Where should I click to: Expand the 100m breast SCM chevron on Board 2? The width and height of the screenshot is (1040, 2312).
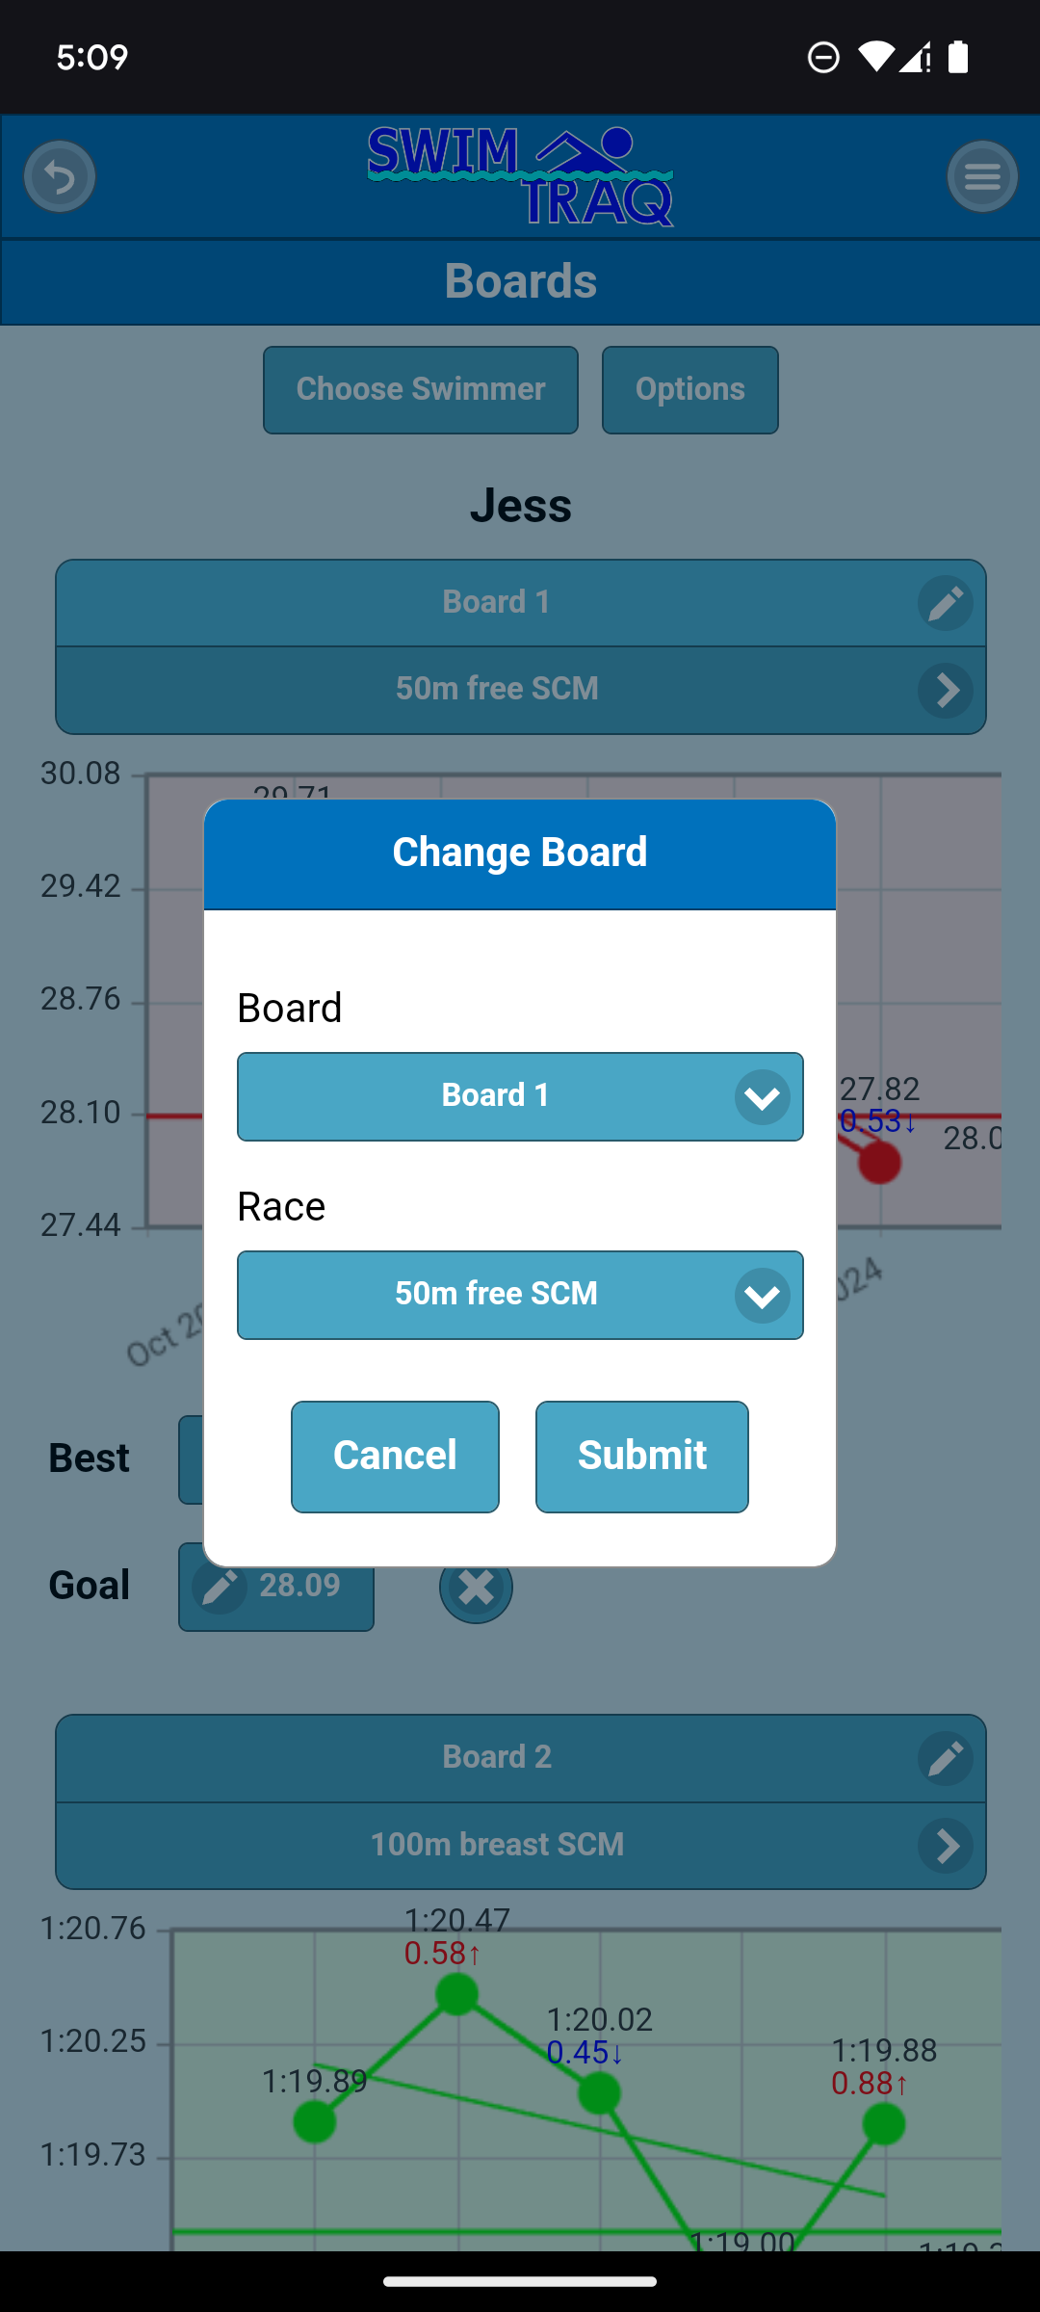coord(946,1846)
